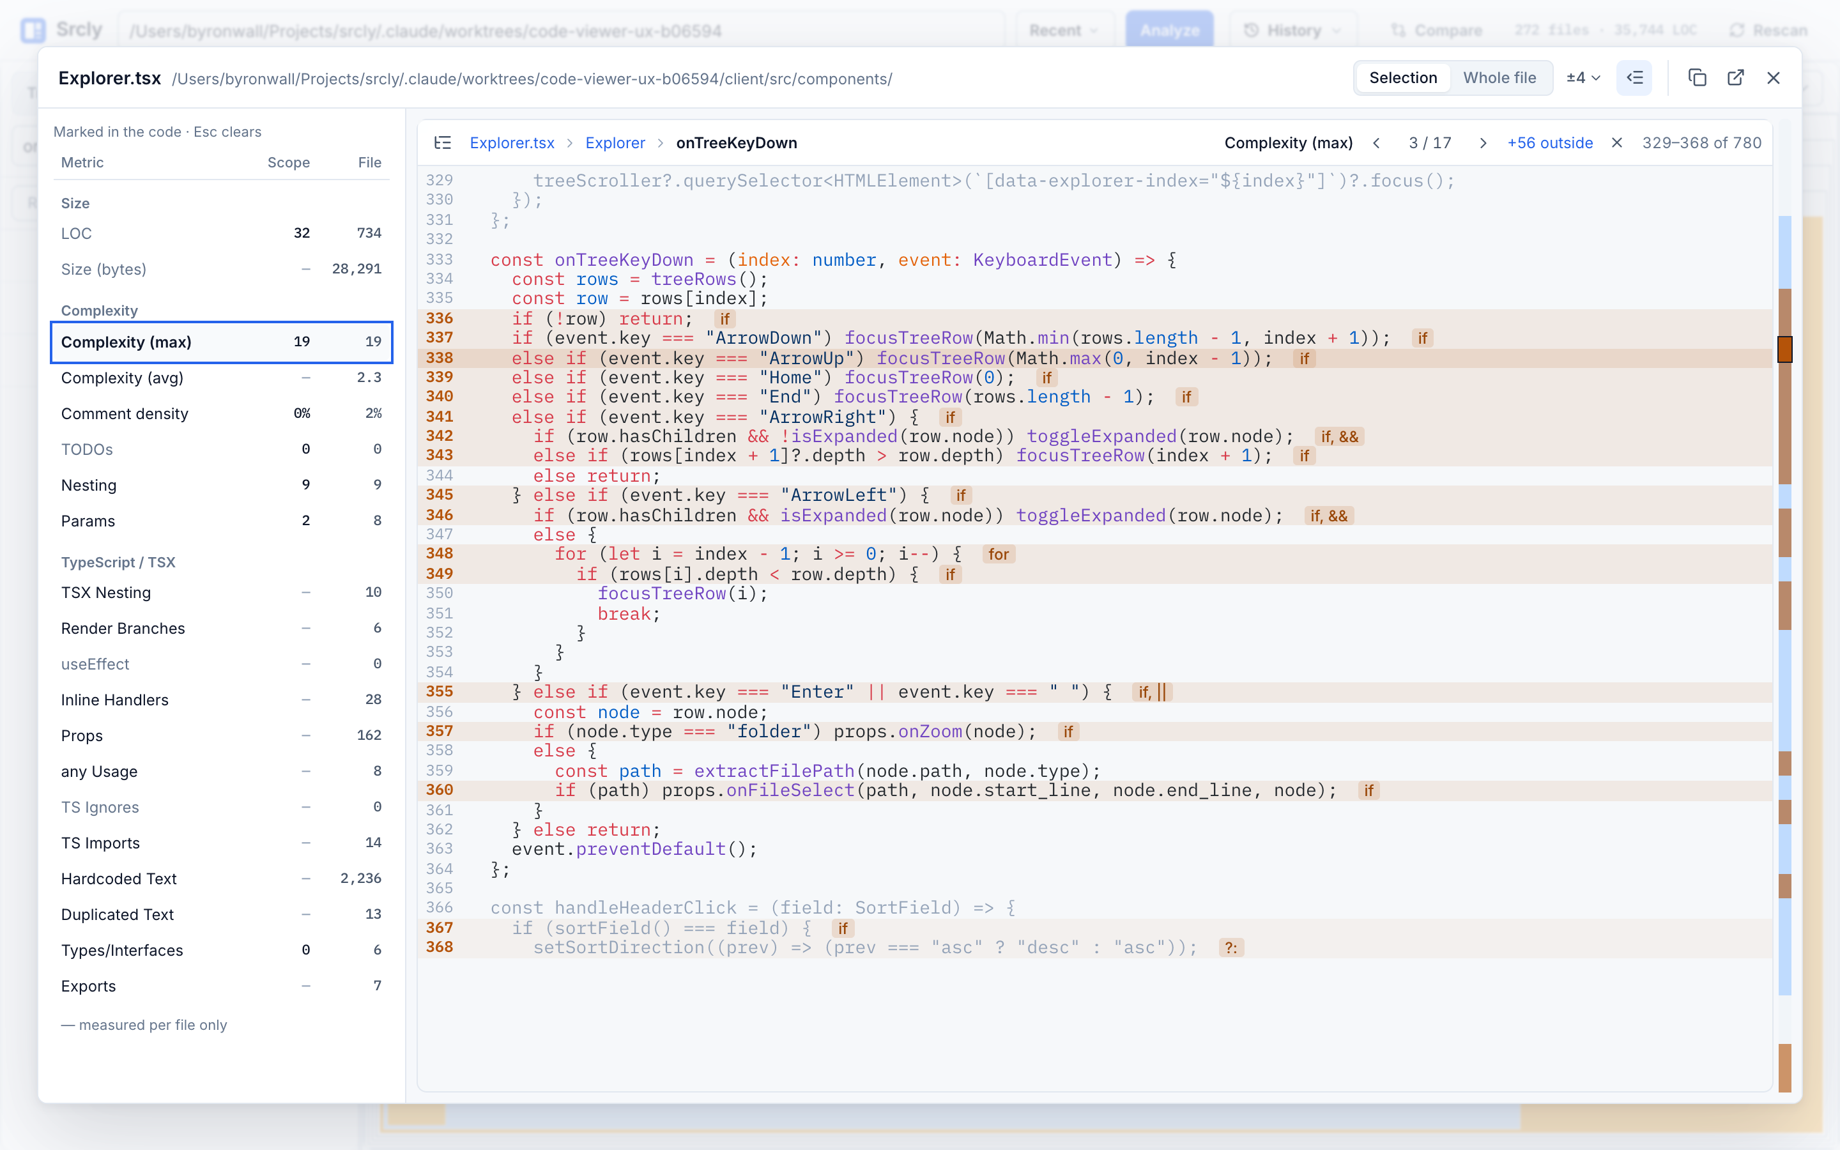Image resolution: width=1840 pixels, height=1150 pixels.
Task: Switch view to Whole file
Action: [x=1499, y=77]
